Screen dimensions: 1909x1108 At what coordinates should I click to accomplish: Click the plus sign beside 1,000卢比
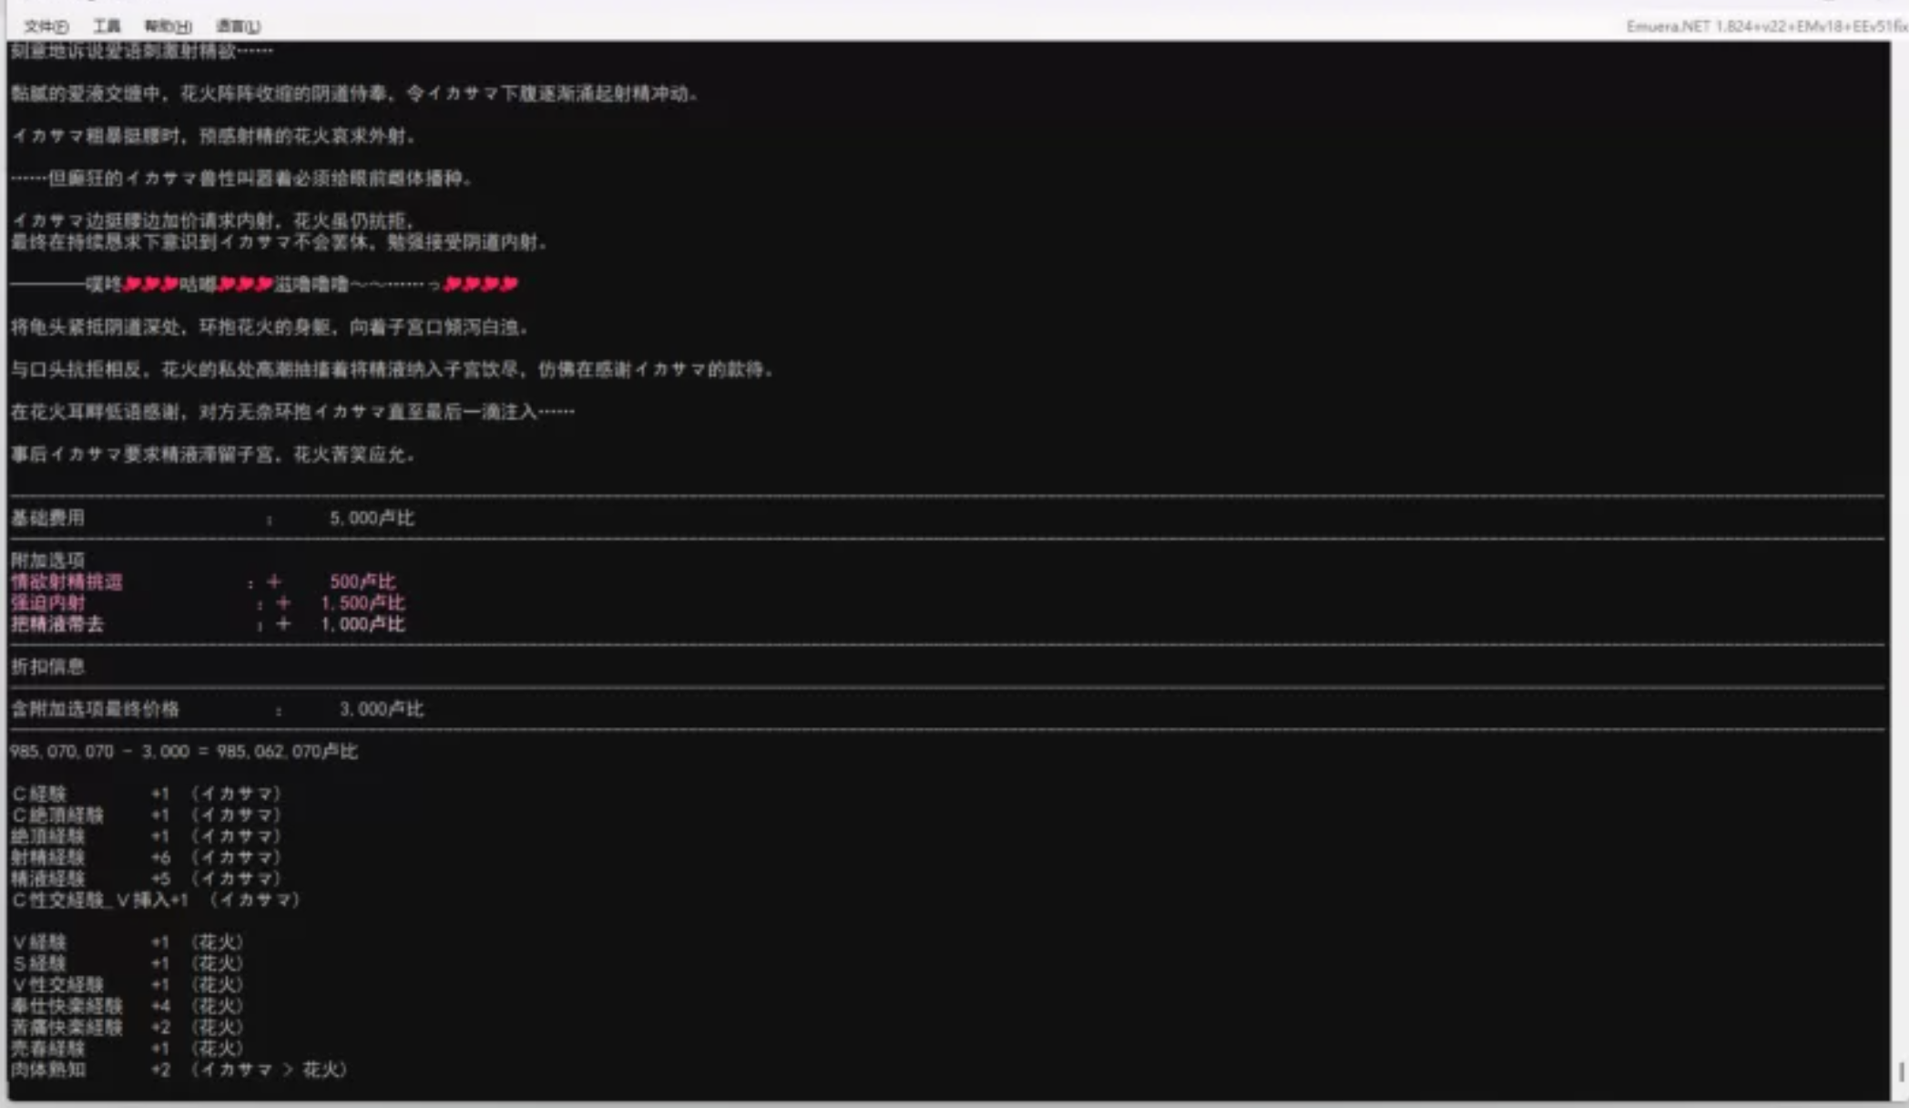(x=283, y=624)
